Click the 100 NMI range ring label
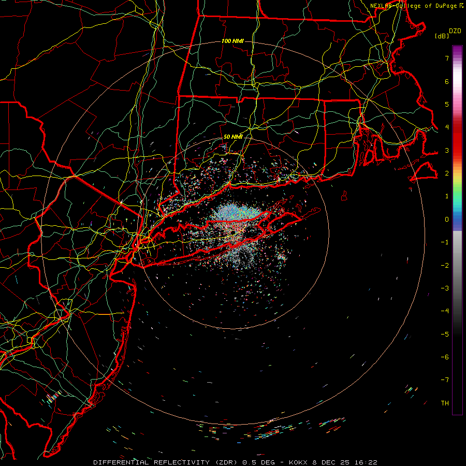 [232, 41]
